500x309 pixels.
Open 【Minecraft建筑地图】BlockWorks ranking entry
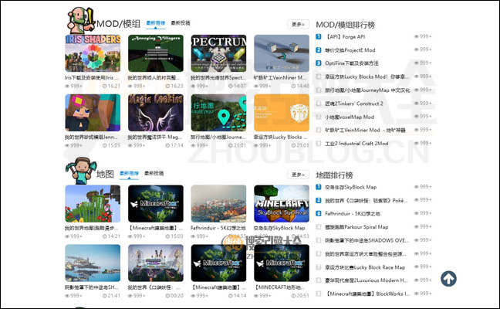tap(367, 294)
